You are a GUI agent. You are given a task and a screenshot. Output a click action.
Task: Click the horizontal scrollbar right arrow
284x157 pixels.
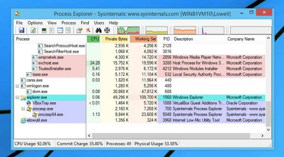pyautogui.click(x=262, y=135)
